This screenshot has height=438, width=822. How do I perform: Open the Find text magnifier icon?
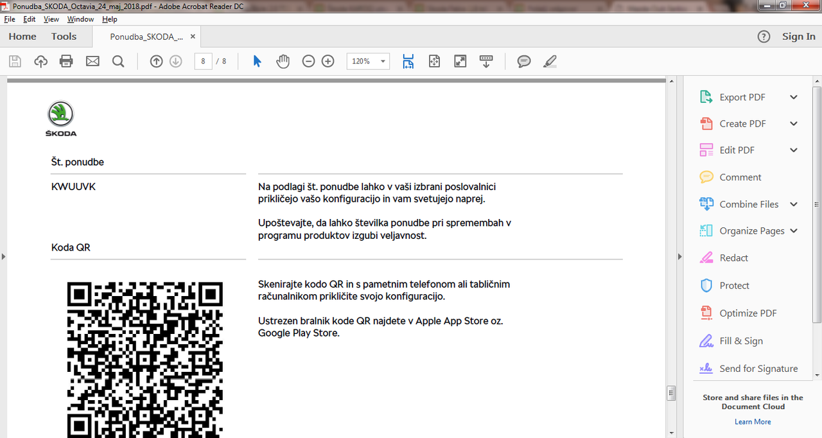coord(118,62)
